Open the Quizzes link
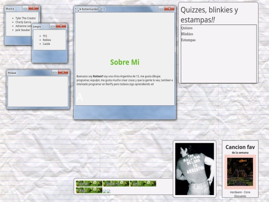Image resolution: width=269 pixels, height=202 pixels. point(187,28)
